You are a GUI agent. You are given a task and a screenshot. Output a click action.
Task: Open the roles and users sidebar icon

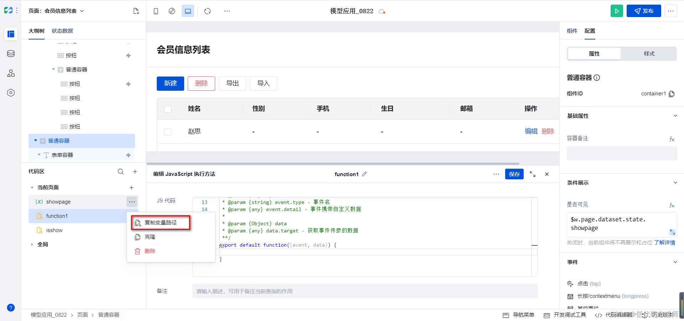(x=11, y=73)
